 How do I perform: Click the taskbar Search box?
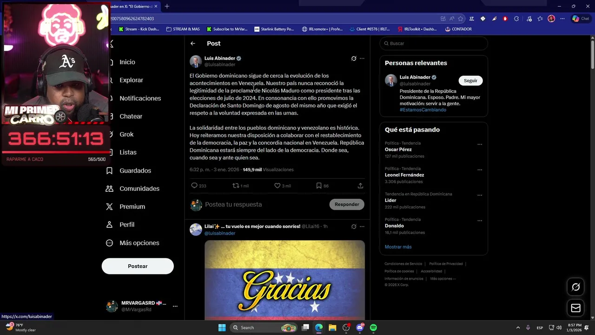click(x=264, y=328)
